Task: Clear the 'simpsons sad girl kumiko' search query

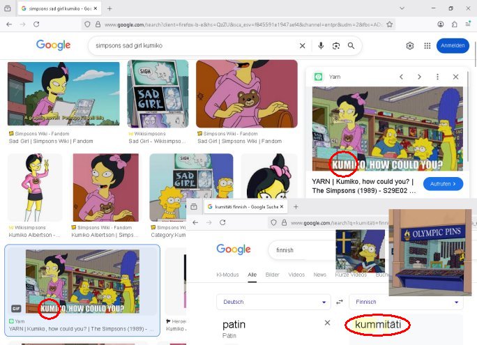Action: [x=302, y=46]
